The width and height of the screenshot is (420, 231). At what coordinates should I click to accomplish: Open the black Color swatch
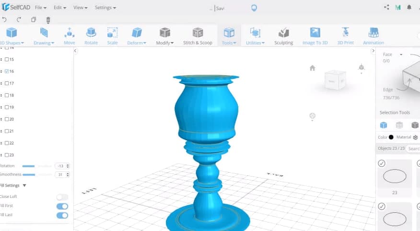[391, 137]
